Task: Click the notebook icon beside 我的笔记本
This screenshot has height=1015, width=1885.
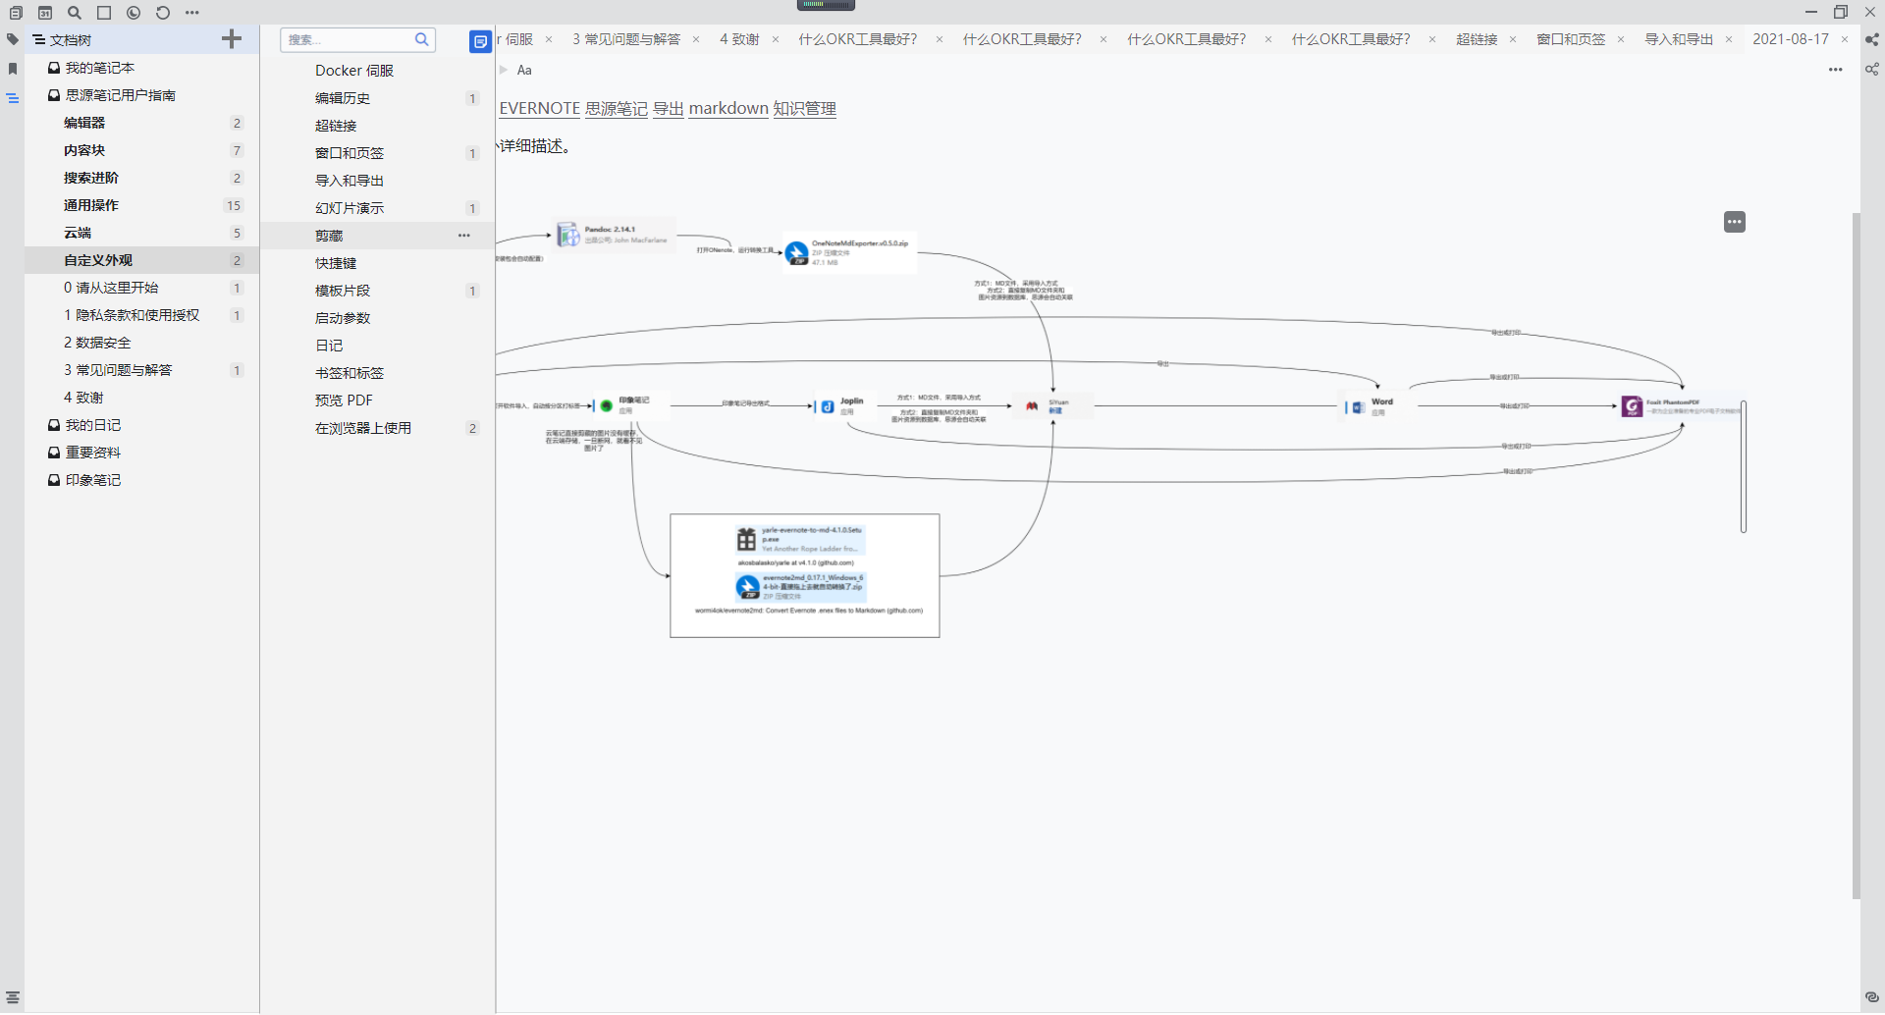Action: pyautogui.click(x=54, y=68)
